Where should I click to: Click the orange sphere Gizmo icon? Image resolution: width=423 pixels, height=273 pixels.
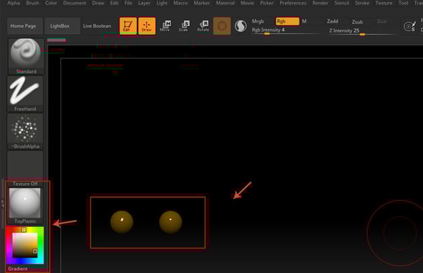point(222,26)
